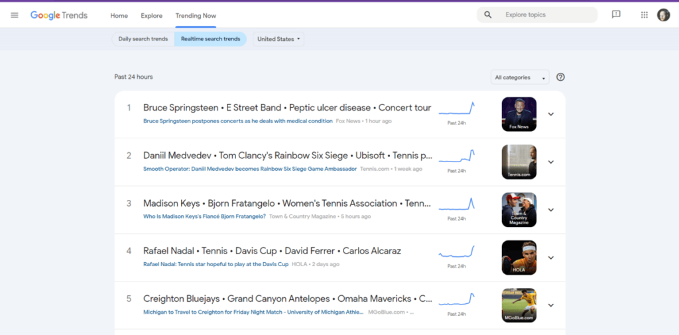Click the Rafael Nadal trend title
The image size is (679, 335).
click(x=272, y=251)
